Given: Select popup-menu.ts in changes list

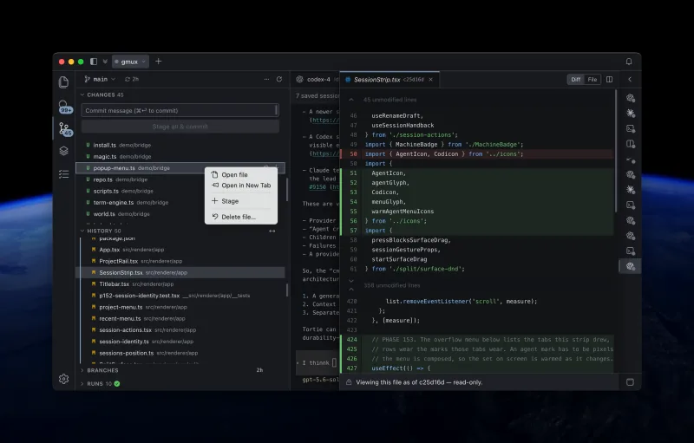Looking at the screenshot, I should pyautogui.click(x=180, y=168).
